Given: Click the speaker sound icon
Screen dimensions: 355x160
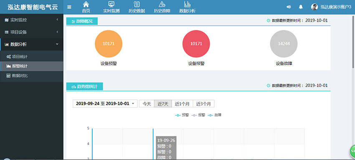Looking at the screenshot, I should (x=289, y=7).
